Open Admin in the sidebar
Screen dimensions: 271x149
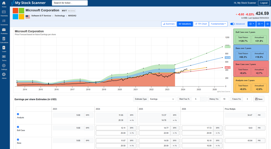click(4, 76)
